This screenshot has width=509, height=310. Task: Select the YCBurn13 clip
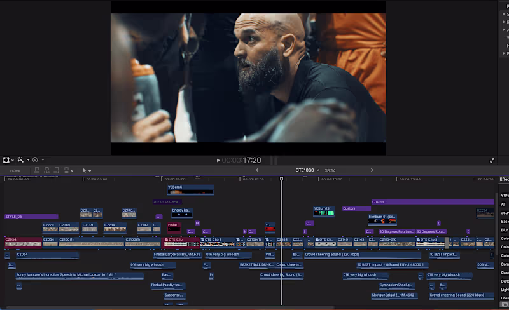pos(323,211)
